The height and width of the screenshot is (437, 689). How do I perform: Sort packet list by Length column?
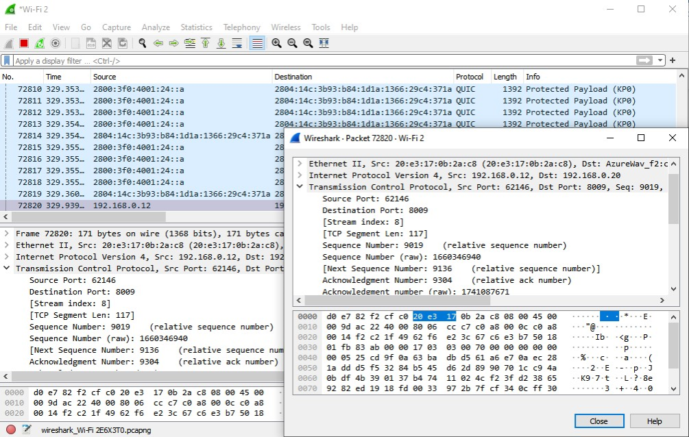[x=507, y=77]
